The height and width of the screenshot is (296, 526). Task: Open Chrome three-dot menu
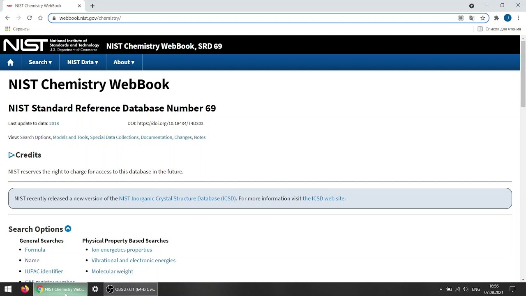click(x=519, y=18)
